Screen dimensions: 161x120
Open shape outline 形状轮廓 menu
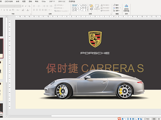[105, 8]
